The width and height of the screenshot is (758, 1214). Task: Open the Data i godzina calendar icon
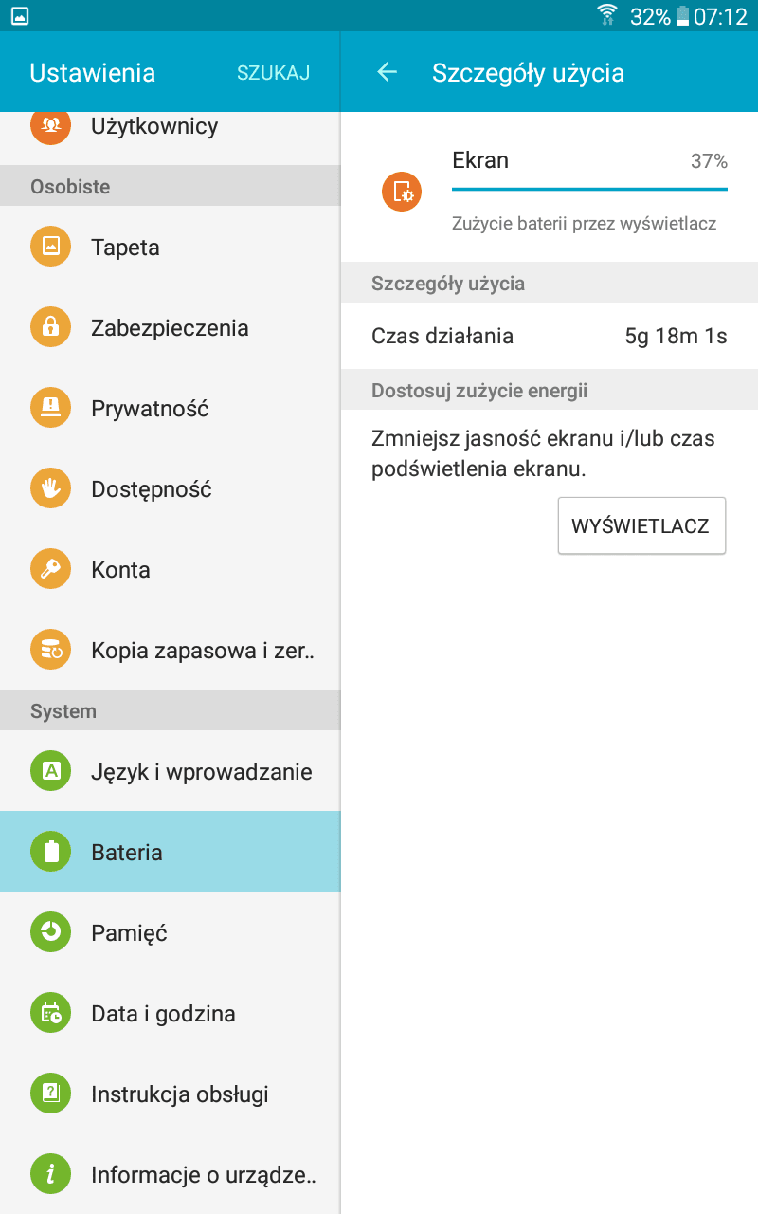coord(51,1013)
